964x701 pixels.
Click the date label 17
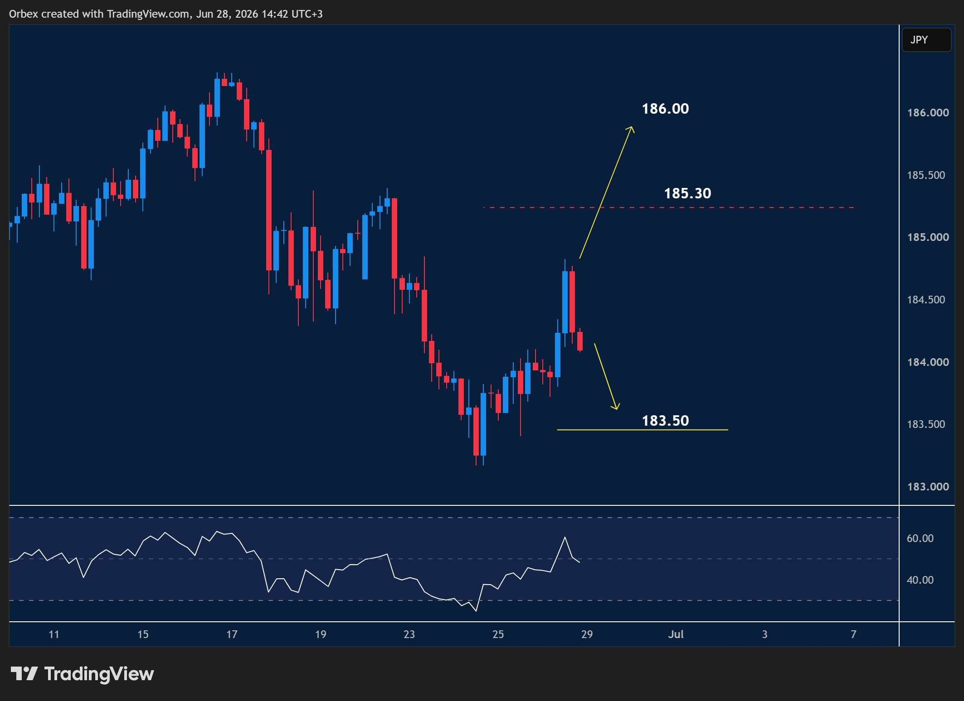232,634
